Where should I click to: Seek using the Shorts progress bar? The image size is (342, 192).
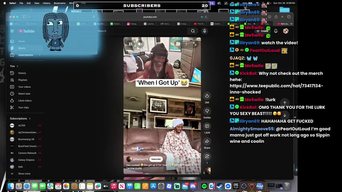[162, 174]
